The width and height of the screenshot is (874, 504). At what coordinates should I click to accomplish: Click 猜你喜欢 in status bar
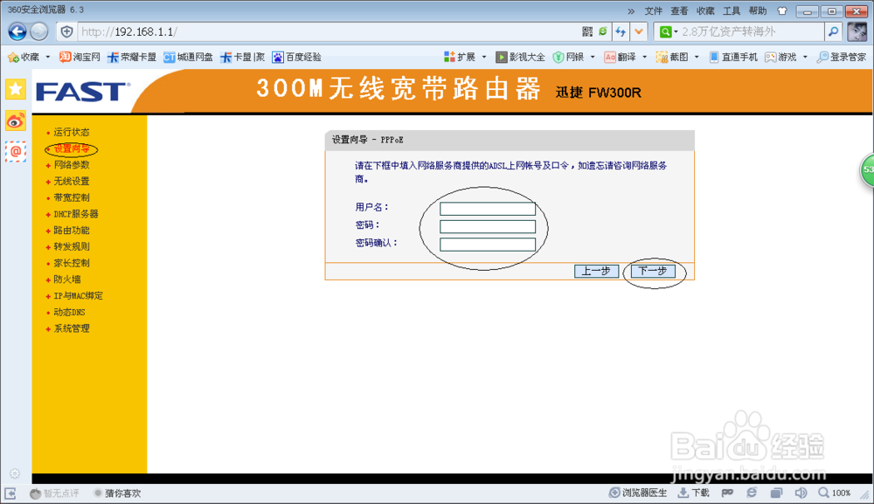click(x=118, y=493)
